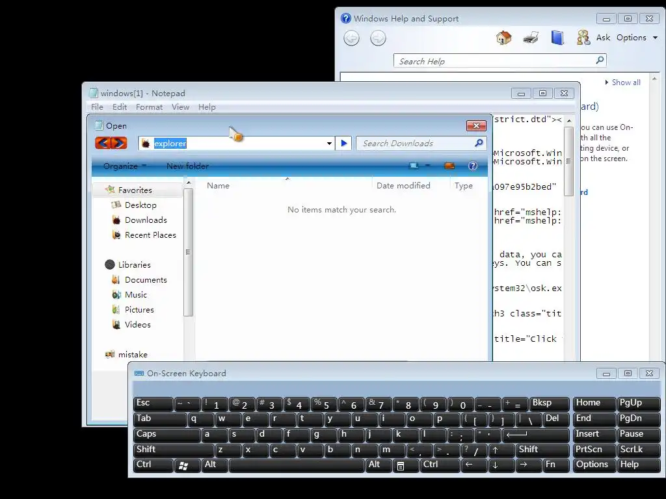666x499 pixels.
Task: Select Desktop in Favorites
Action: click(140, 205)
